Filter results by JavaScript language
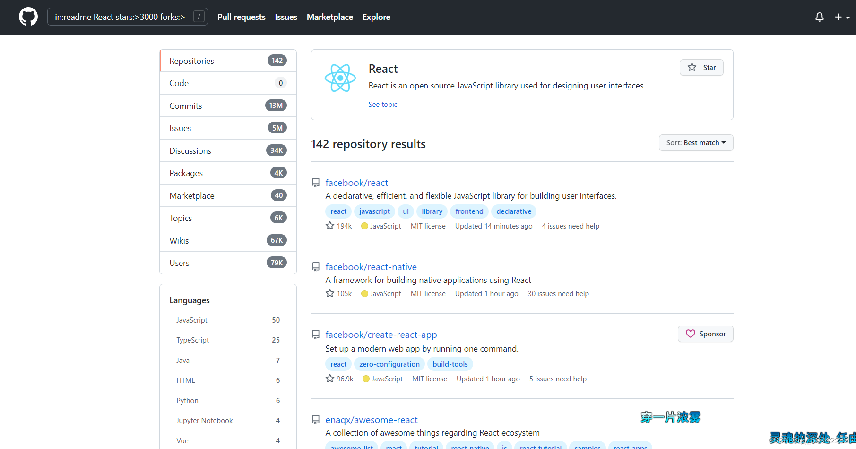 228,320
